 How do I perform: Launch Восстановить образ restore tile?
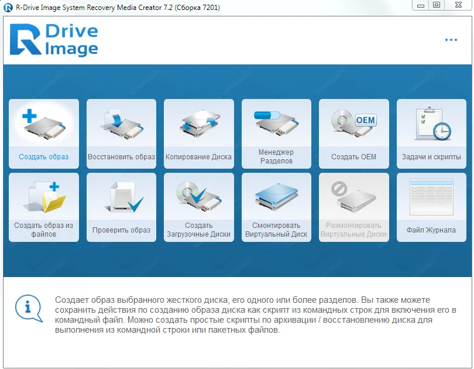[x=121, y=134]
